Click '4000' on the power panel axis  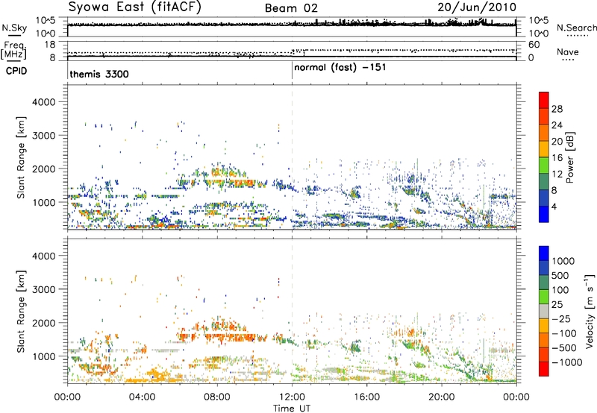click(43, 102)
